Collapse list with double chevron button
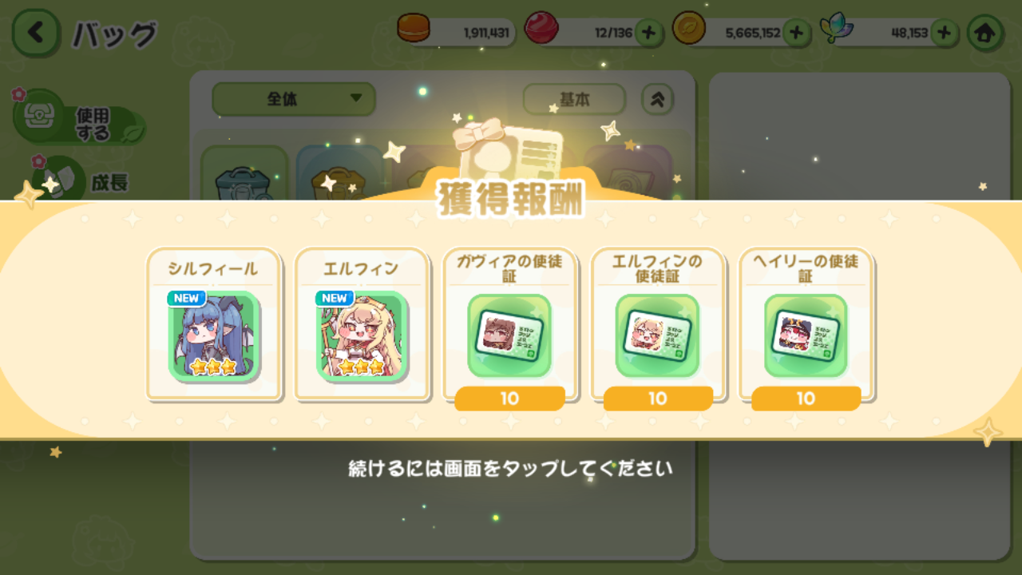The height and width of the screenshot is (575, 1022). [x=658, y=99]
